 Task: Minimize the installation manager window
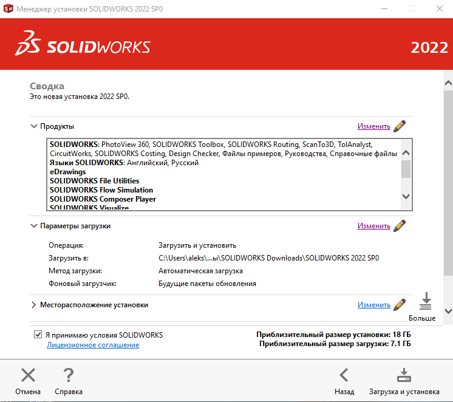(384, 9)
